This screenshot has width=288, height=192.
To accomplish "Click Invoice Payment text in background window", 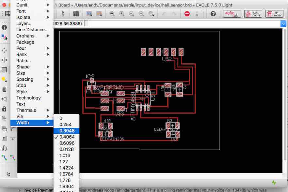I will click(38, 190).
